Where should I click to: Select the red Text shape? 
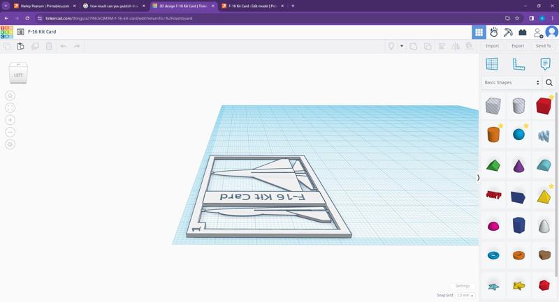coord(493,195)
